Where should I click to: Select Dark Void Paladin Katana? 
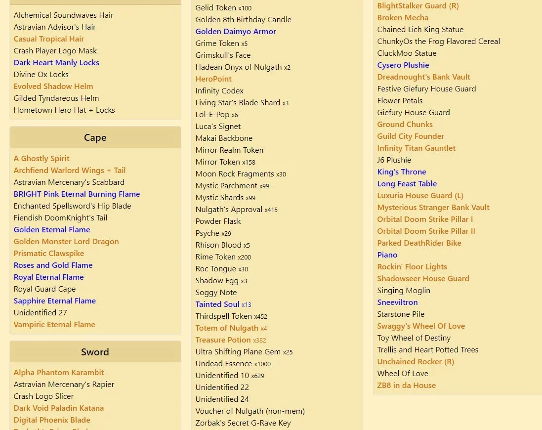point(58,408)
